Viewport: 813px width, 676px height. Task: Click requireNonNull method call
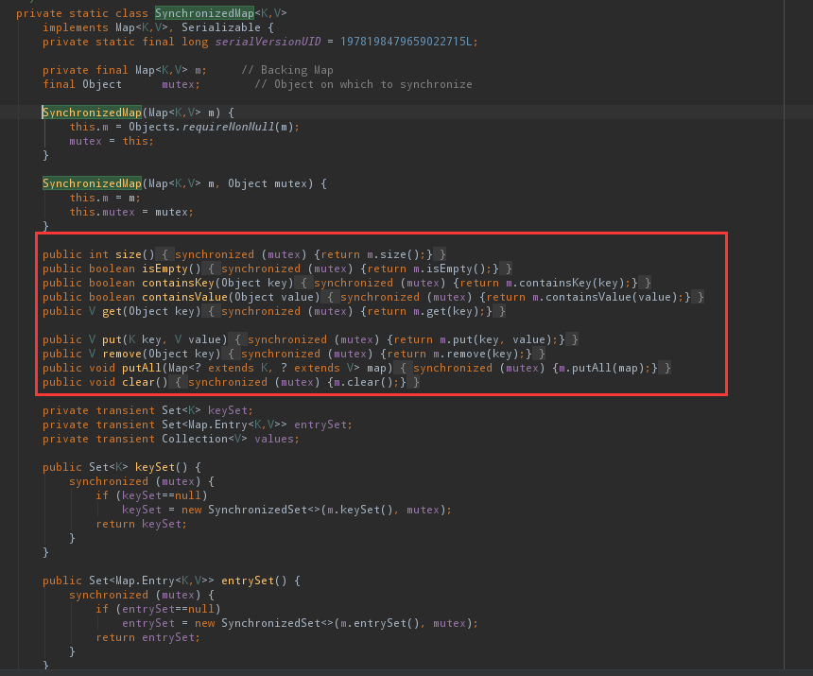[x=228, y=127]
